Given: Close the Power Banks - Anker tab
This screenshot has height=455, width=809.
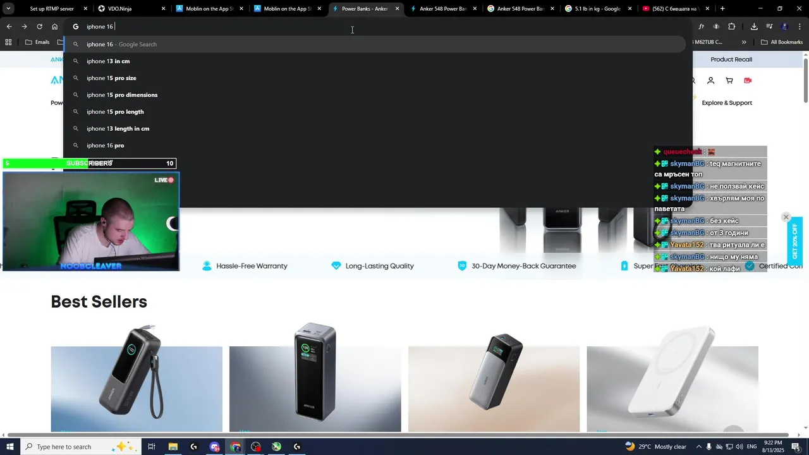Looking at the screenshot, I should click(398, 9).
